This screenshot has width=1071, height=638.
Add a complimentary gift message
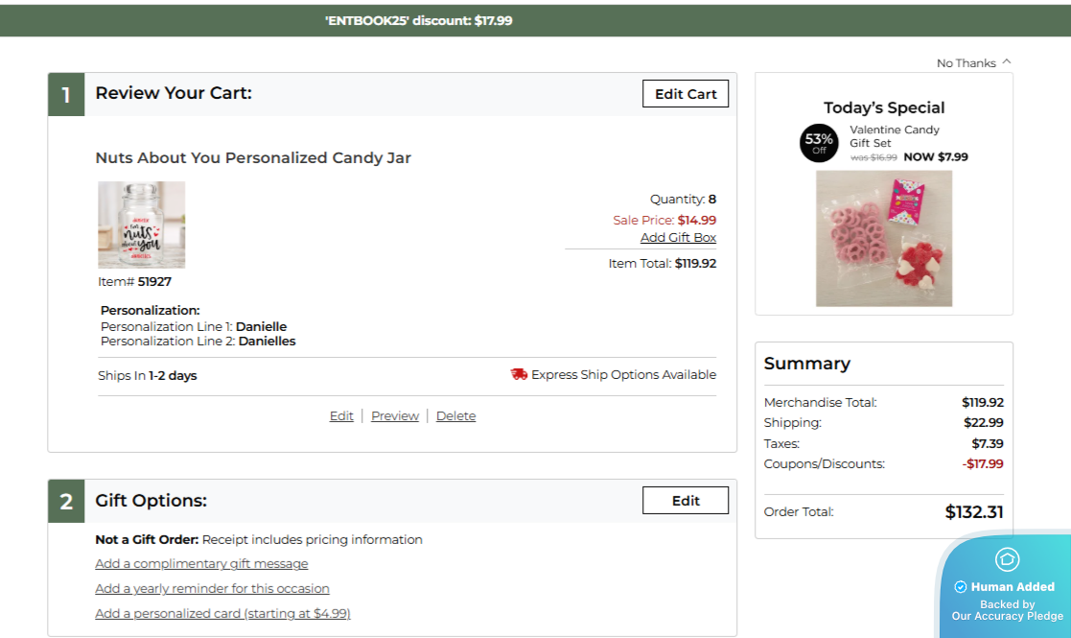click(x=201, y=563)
